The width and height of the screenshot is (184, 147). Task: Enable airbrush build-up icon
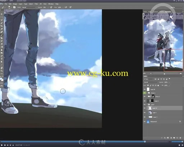pos(66,7)
